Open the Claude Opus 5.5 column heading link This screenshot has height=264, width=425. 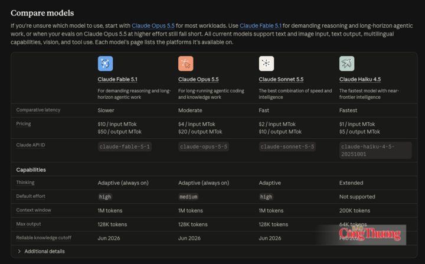coord(198,79)
